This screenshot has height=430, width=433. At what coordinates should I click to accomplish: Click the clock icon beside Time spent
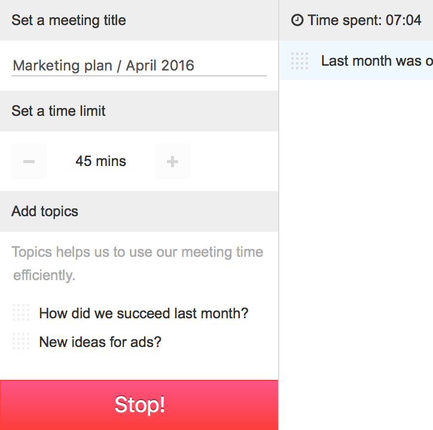pyautogui.click(x=297, y=20)
